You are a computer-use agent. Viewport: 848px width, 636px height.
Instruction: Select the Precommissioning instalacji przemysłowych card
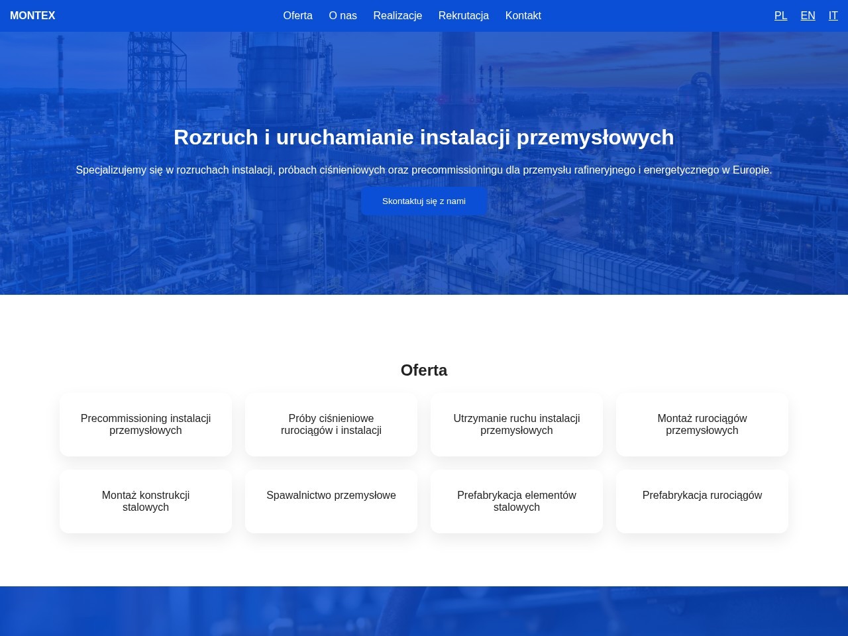(146, 425)
